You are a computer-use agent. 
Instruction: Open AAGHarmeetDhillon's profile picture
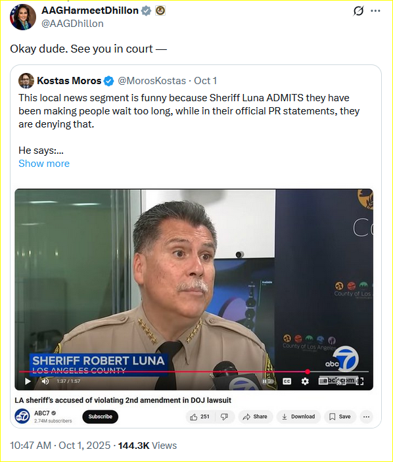coord(23,17)
